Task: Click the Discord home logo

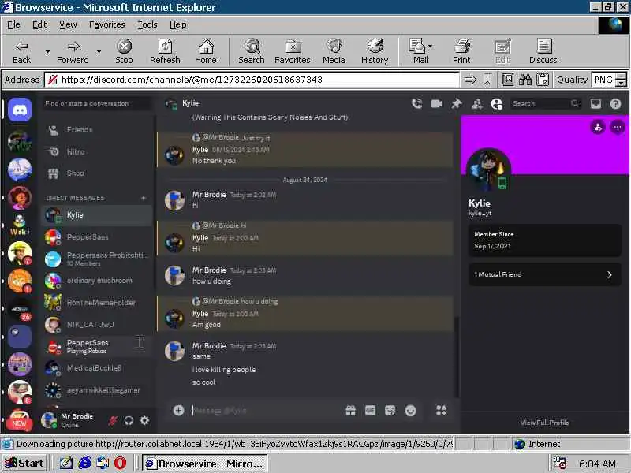Action: 20,110
